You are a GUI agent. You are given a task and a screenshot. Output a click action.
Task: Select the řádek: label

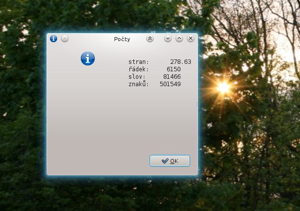click(x=138, y=69)
